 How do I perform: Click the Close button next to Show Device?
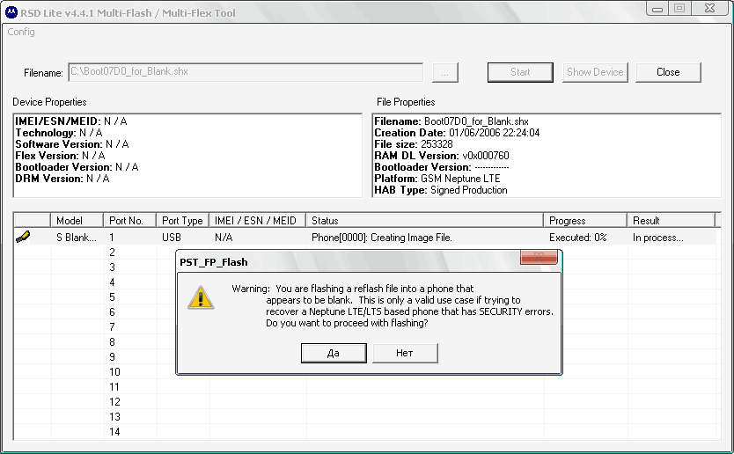[668, 72]
